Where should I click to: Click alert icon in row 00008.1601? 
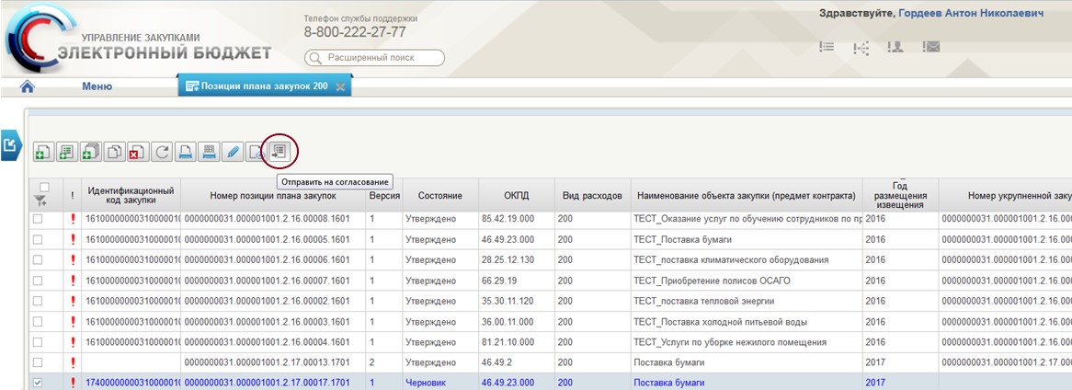pyautogui.click(x=73, y=219)
